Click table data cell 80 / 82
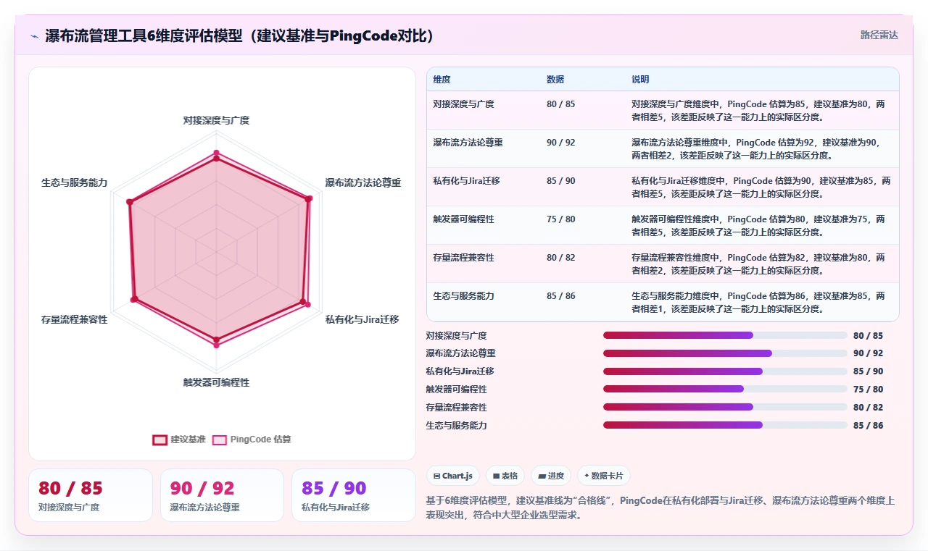The image size is (928, 551). pos(560,258)
